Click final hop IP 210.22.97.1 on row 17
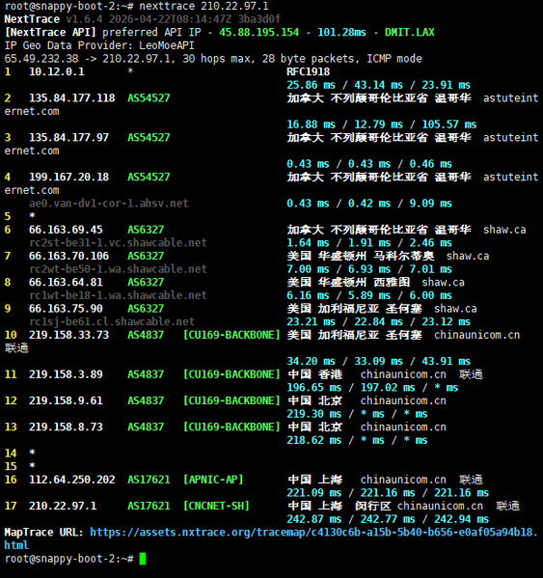 tap(63, 506)
